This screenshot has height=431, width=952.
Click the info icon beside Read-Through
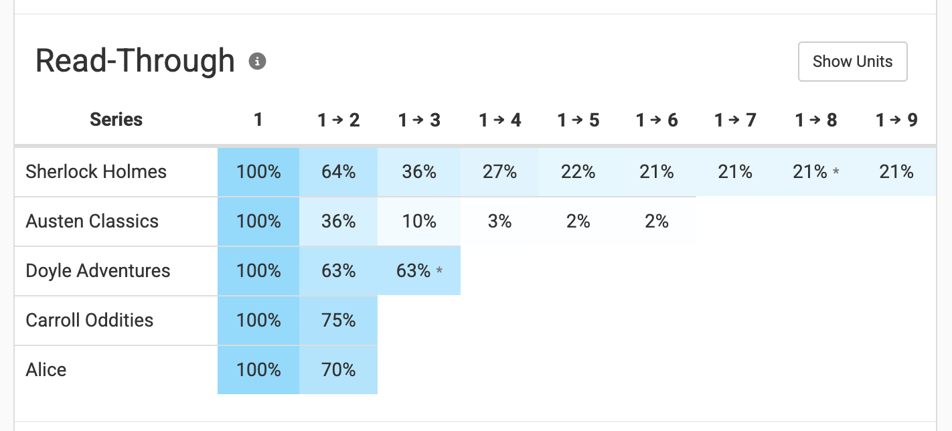[x=257, y=62]
